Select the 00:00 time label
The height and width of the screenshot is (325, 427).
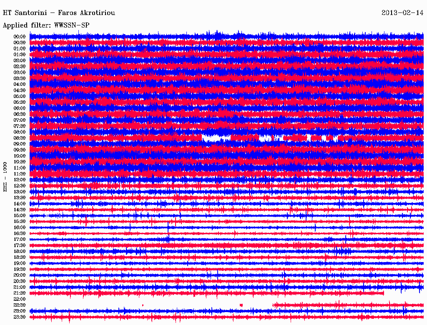click(20, 37)
